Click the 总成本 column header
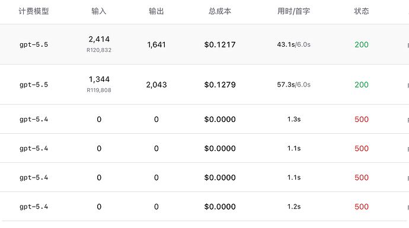409x228 pixels. [220, 11]
